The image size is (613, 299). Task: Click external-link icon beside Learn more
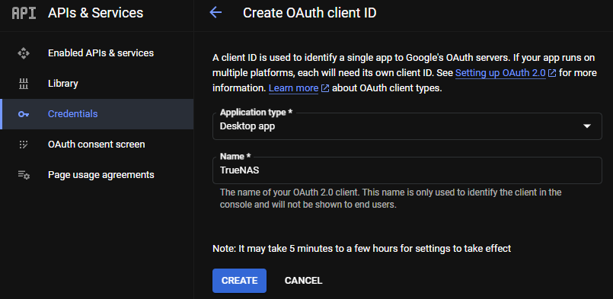tap(325, 88)
